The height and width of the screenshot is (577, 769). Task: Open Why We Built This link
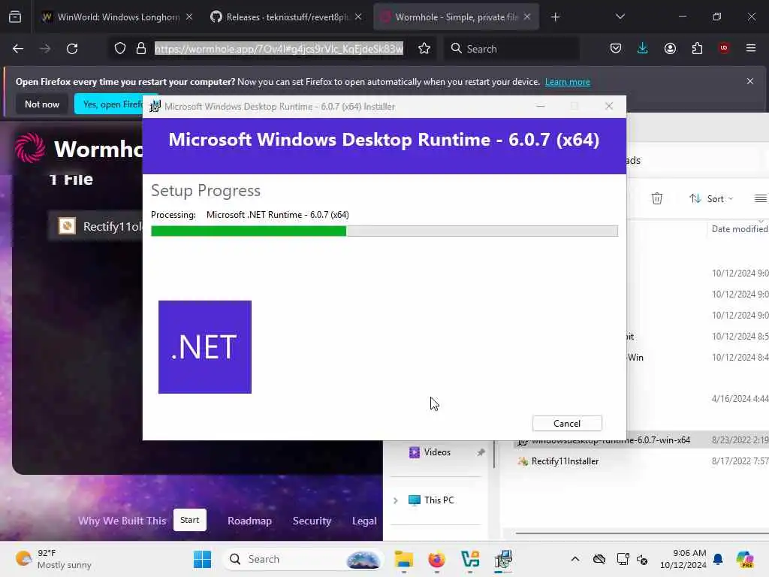tap(122, 521)
